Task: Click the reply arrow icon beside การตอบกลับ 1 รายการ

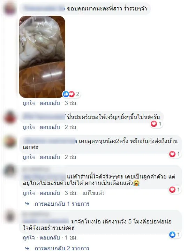Action: pyautogui.click(x=27, y=204)
